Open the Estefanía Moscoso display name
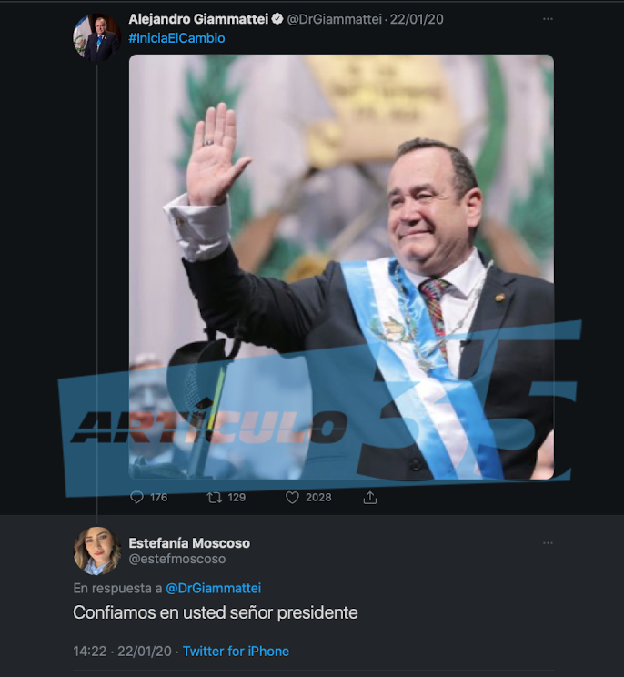This screenshot has width=624, height=677. click(x=189, y=542)
